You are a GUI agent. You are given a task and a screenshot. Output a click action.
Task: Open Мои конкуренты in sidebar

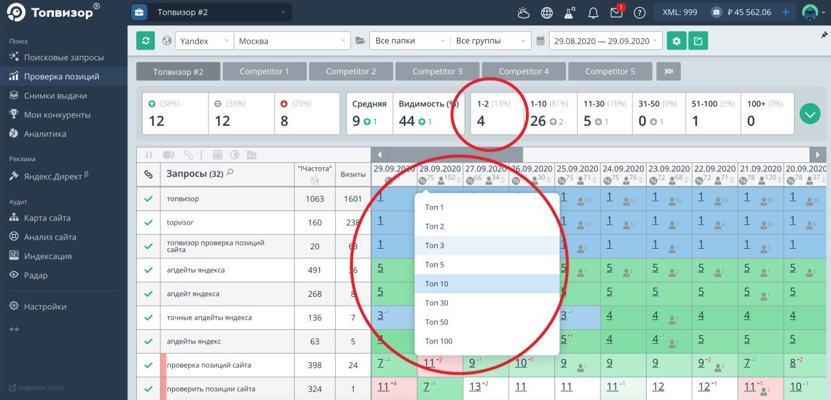pos(64,114)
